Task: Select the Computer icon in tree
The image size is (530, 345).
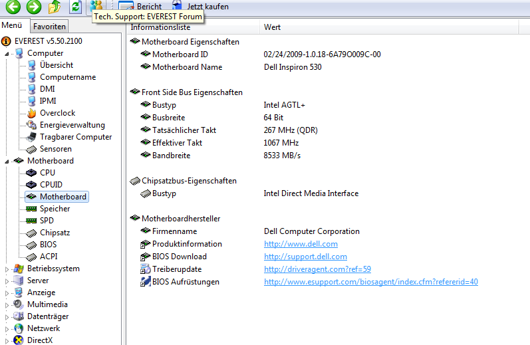Action: point(19,53)
